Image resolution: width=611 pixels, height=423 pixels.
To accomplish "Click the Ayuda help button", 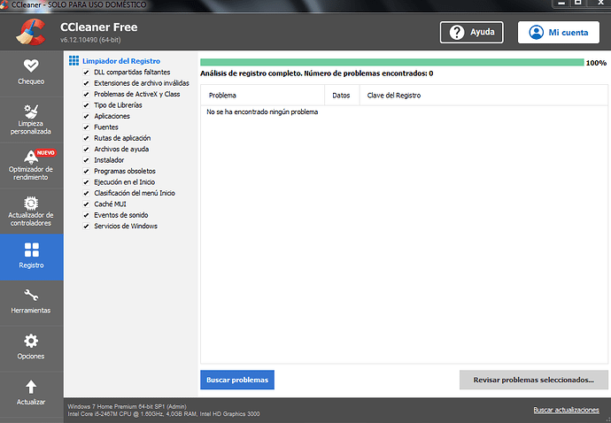I will click(x=471, y=33).
